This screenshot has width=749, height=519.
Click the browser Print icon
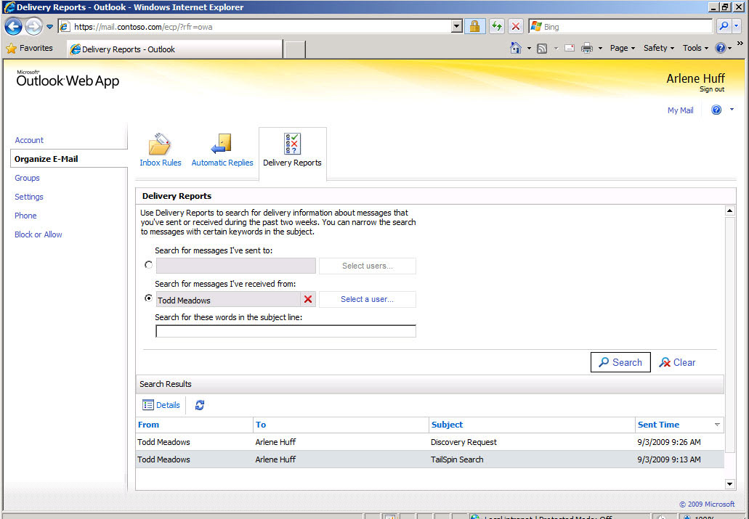coord(586,48)
